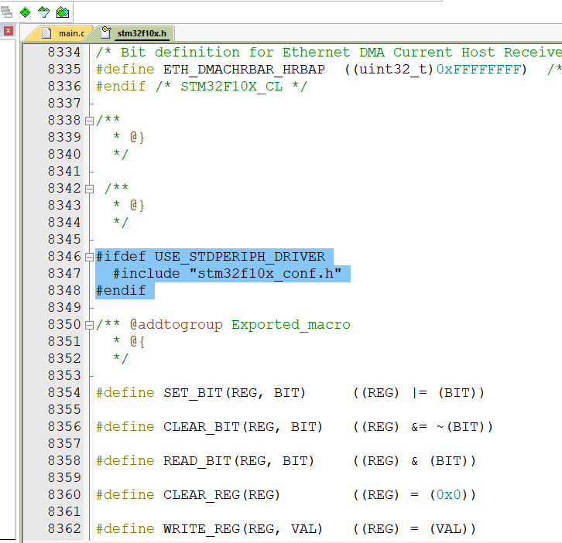Viewport: 562px width, 543px height.
Task: Click the green and yellow stacked-diamonds toolbar icon
Action: pyautogui.click(x=63, y=12)
